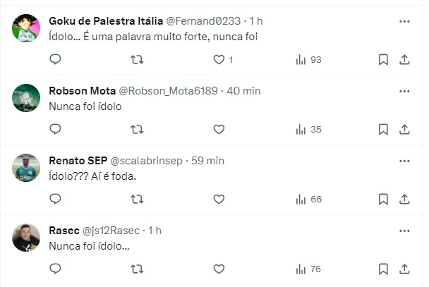
Task: Share Goku de Palestra Itália's tweet
Action: (x=404, y=60)
